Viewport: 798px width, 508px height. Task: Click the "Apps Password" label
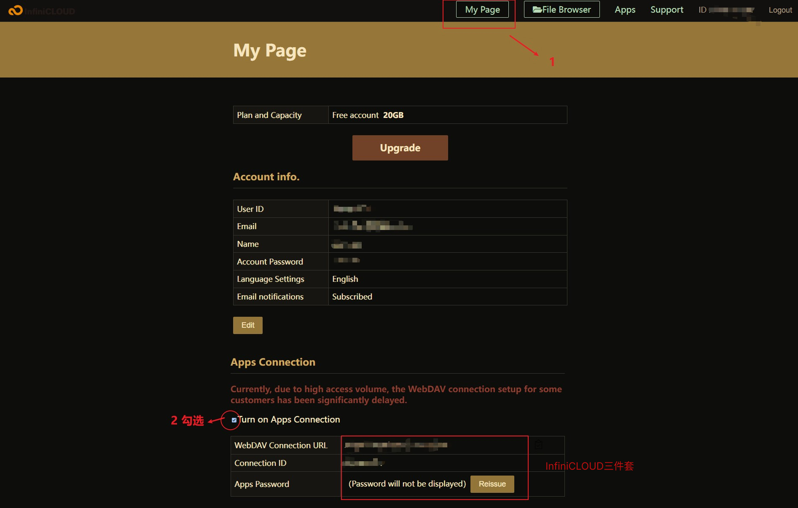pos(262,484)
